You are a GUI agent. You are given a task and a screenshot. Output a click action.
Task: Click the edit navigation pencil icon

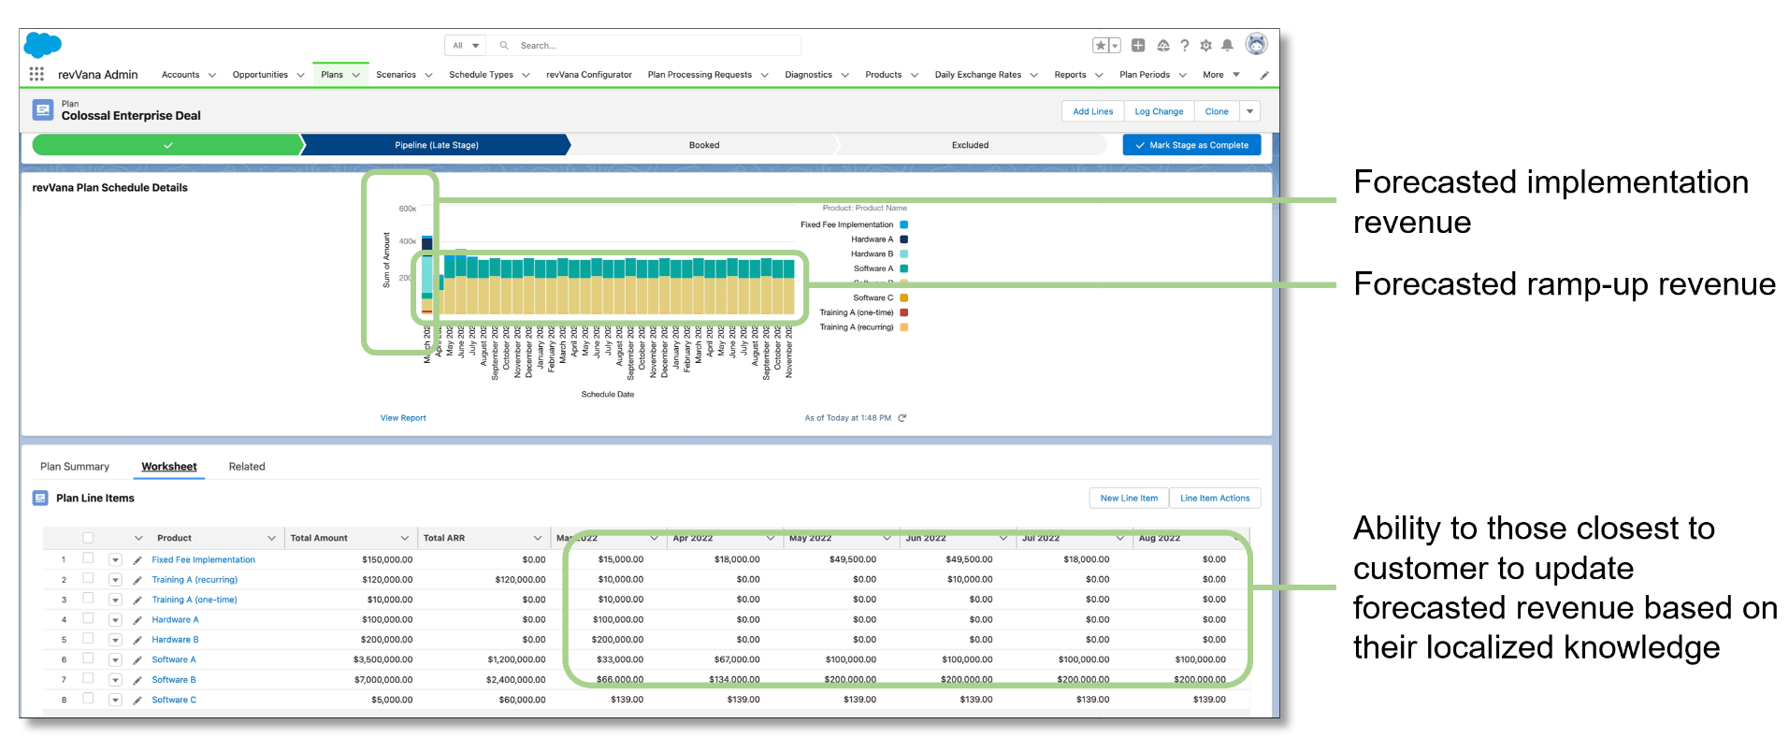[x=1264, y=75]
